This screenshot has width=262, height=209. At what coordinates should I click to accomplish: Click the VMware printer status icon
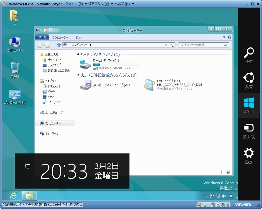[218, 205]
